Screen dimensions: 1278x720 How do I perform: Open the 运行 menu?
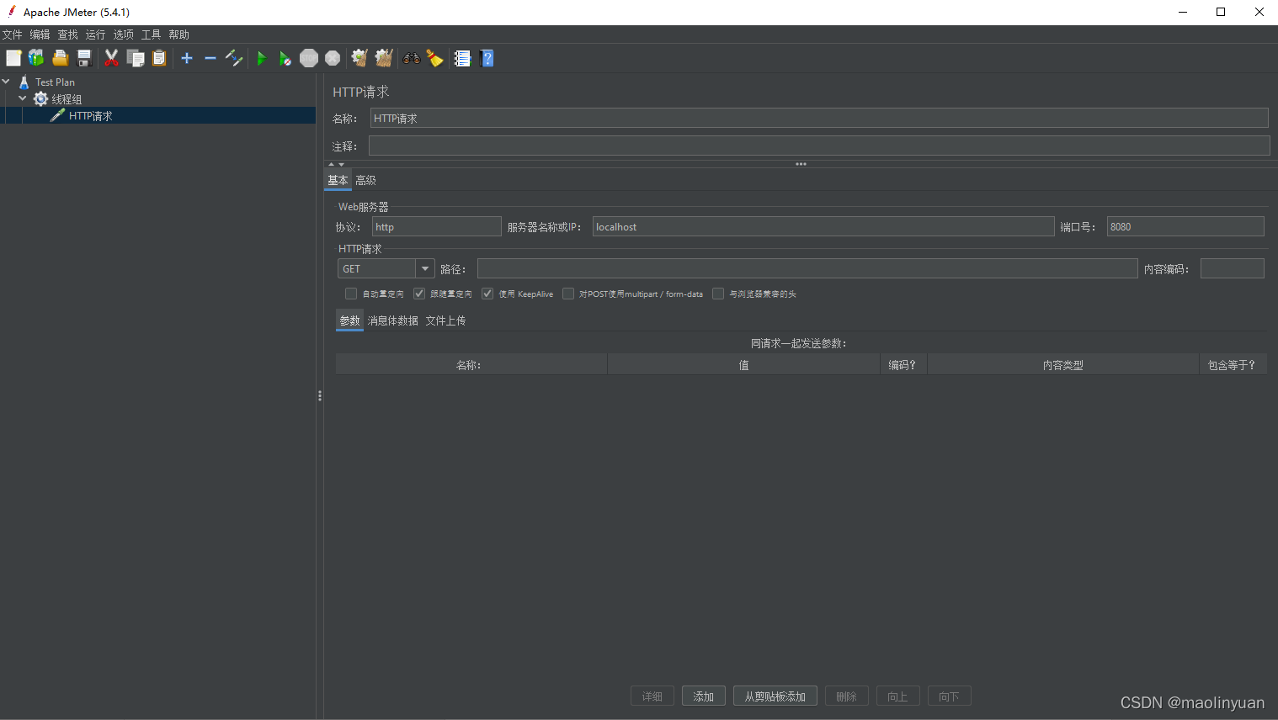pos(95,34)
